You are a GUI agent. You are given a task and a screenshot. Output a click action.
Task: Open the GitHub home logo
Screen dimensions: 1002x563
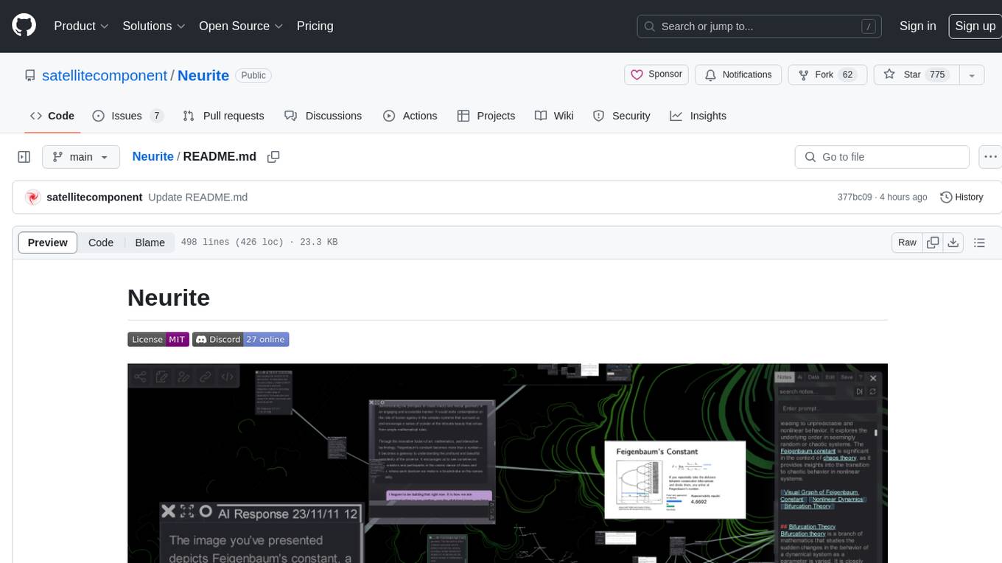tap(24, 26)
